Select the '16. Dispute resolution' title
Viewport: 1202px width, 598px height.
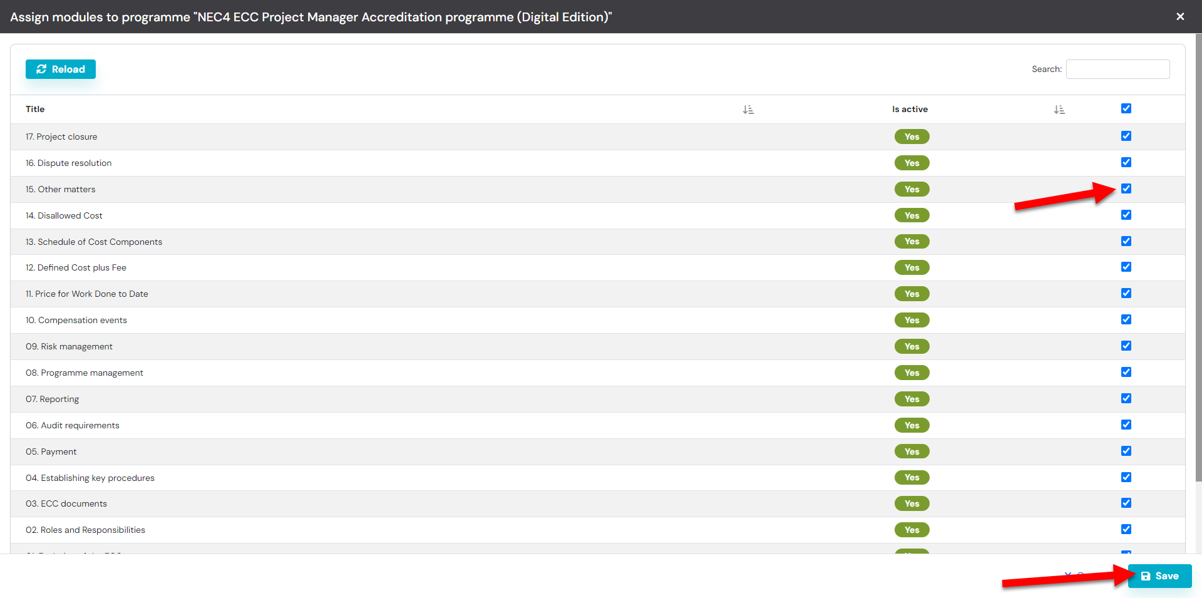click(69, 163)
